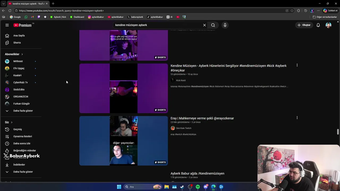Screen dimensions: 340x191
Task: Open the ayberkbabur Instagram bookmark
Action: click(96, 17)
